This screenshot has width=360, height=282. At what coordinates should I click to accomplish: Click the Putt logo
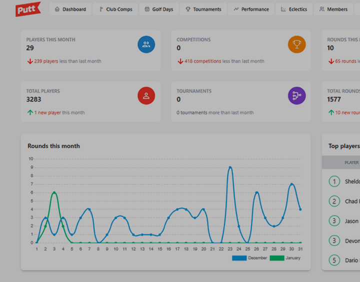point(27,9)
